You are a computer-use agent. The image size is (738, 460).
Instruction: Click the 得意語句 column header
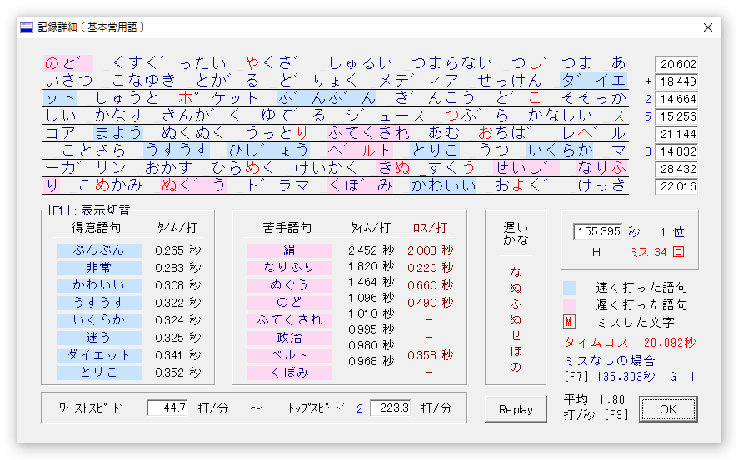[97, 228]
